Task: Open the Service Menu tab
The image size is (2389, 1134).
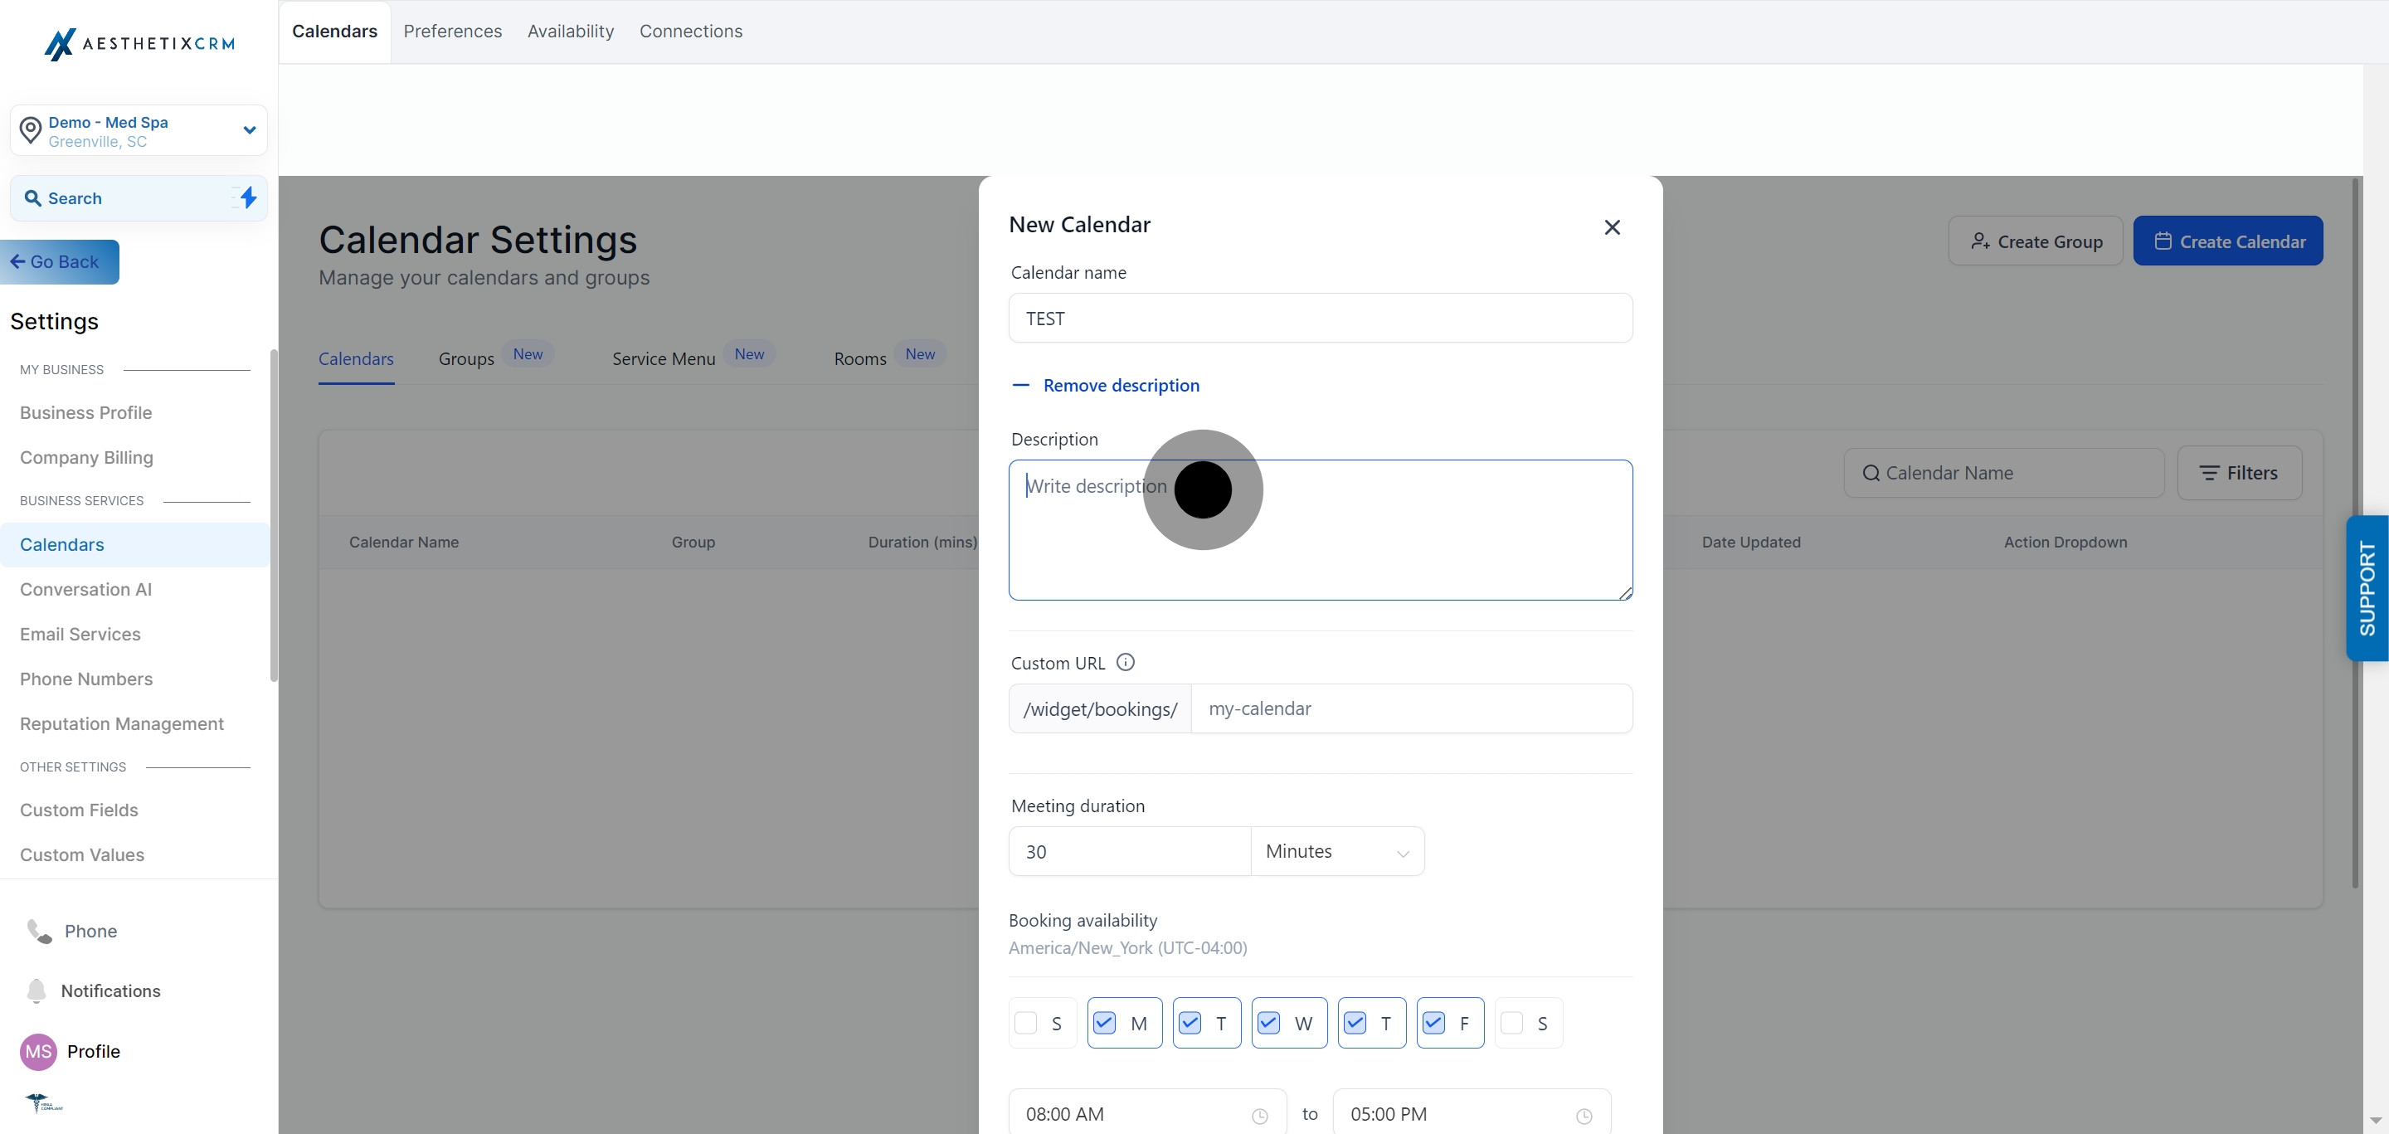Action: tap(663, 359)
